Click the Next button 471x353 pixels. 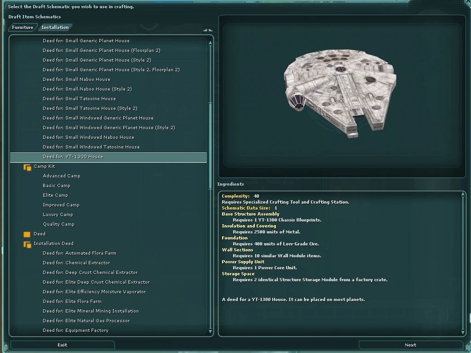[x=410, y=345]
